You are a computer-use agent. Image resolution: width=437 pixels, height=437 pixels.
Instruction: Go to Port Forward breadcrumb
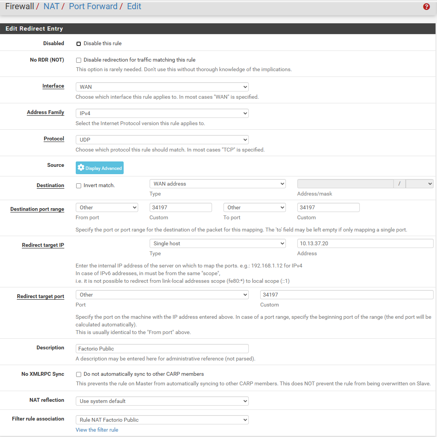pos(93,7)
